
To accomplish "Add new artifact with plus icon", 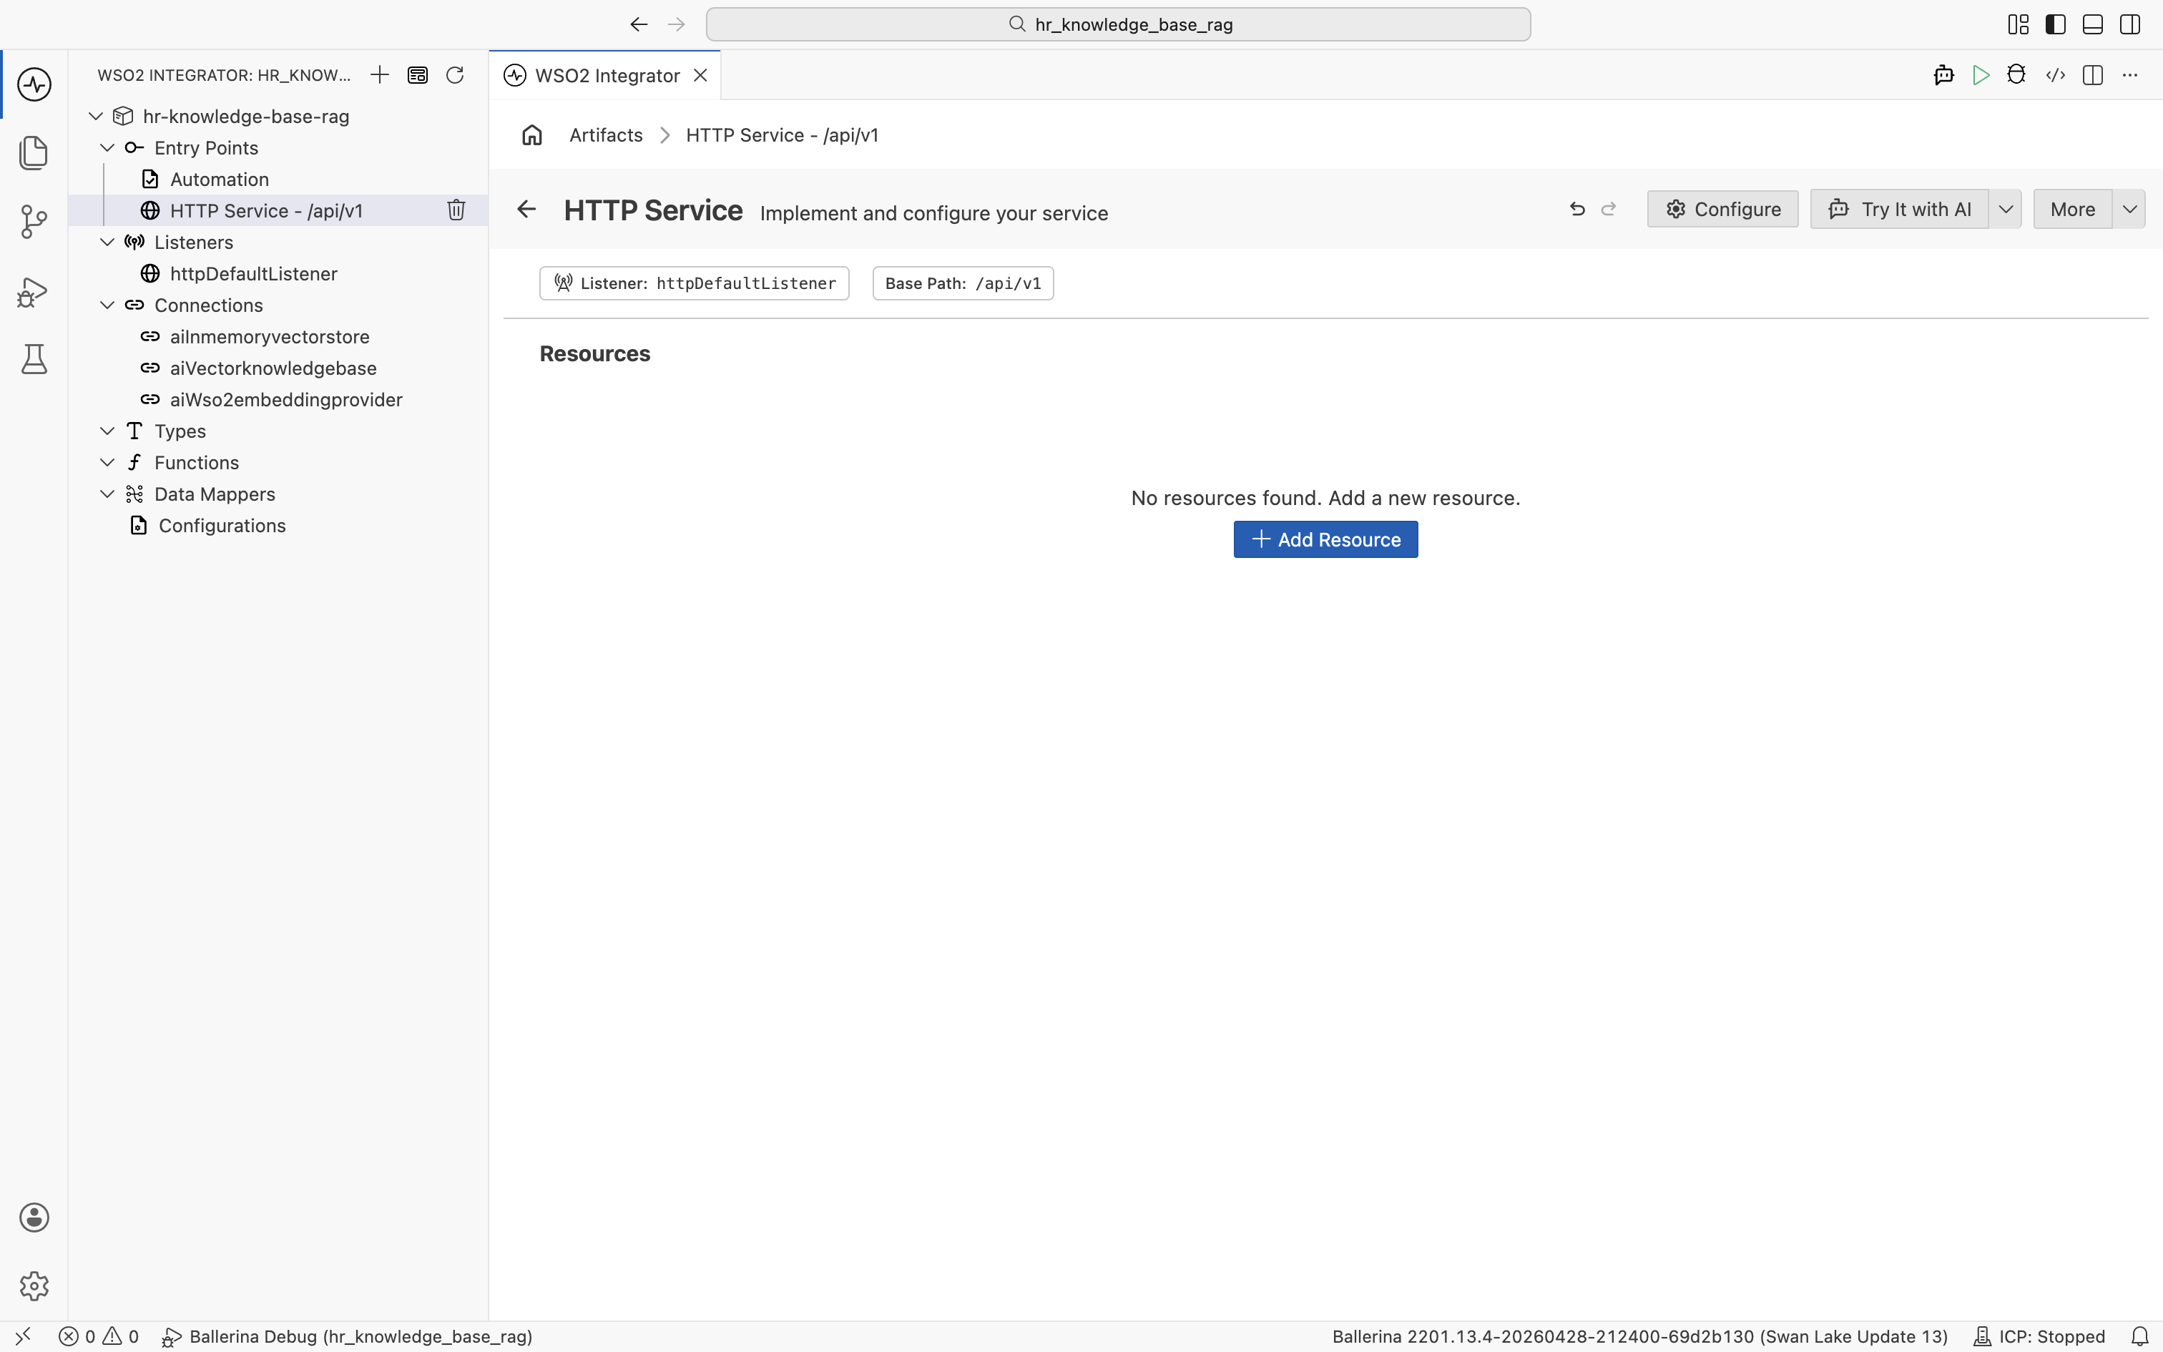I will click(380, 75).
